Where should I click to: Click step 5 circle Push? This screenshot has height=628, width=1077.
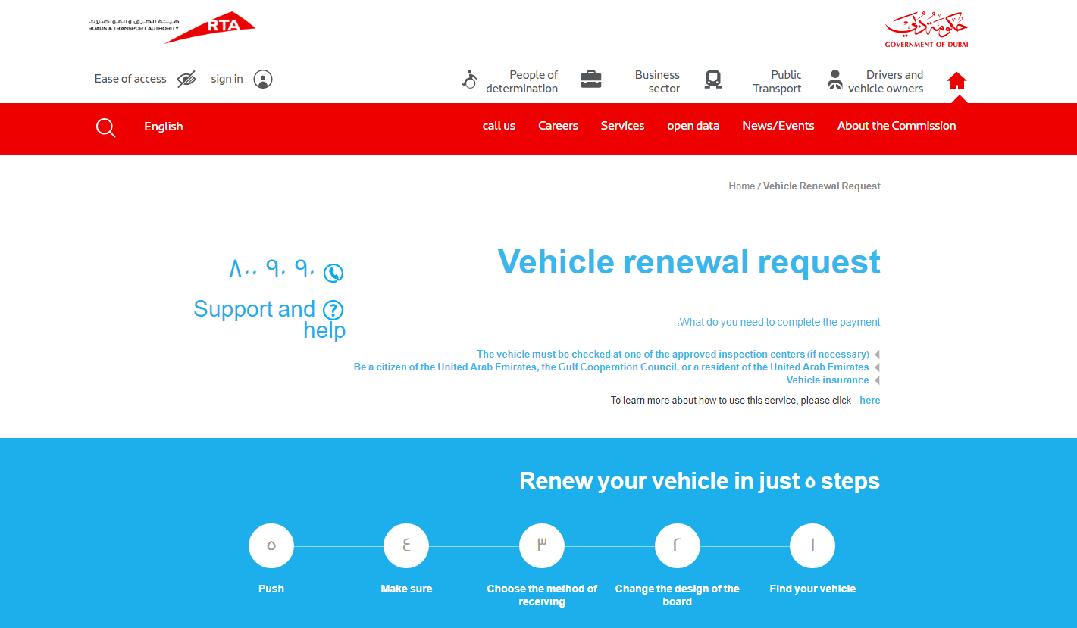coord(271,545)
